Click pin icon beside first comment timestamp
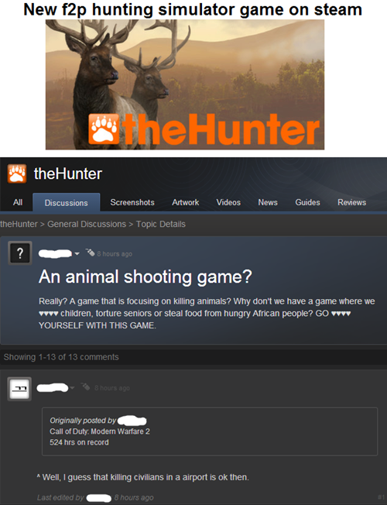 pyautogui.click(x=85, y=386)
